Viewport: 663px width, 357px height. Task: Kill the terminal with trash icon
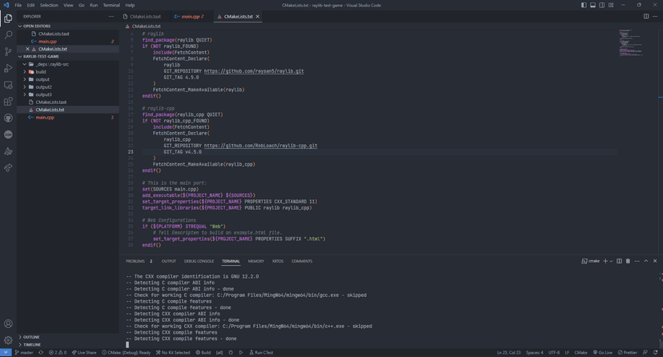tap(628, 261)
